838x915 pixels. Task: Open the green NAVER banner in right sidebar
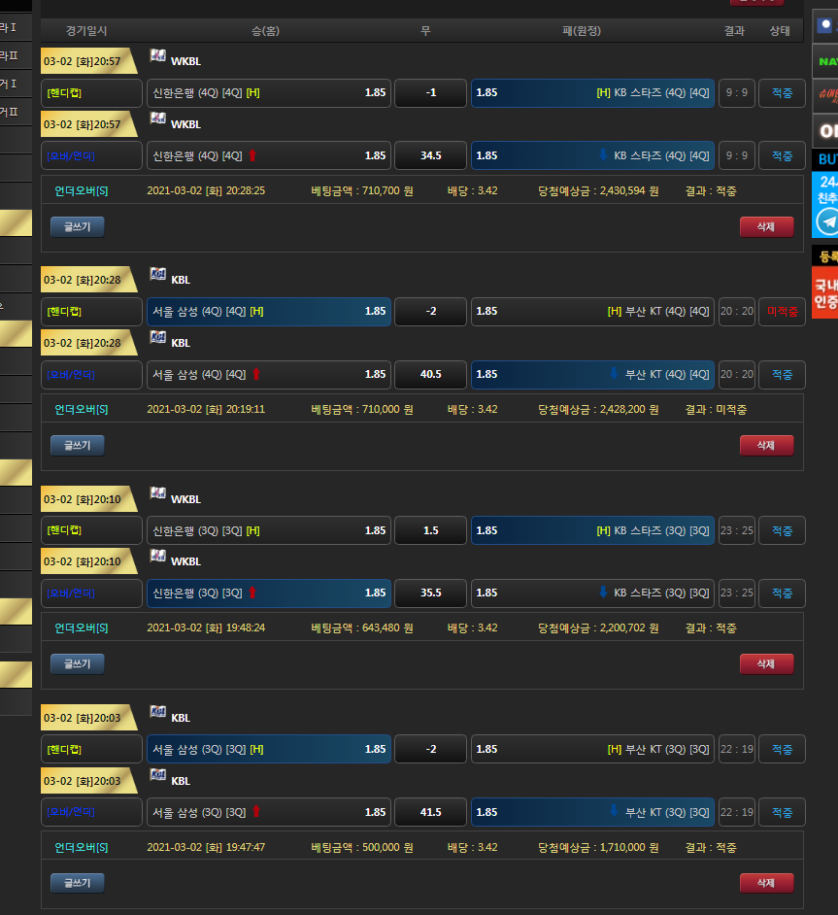point(826,62)
